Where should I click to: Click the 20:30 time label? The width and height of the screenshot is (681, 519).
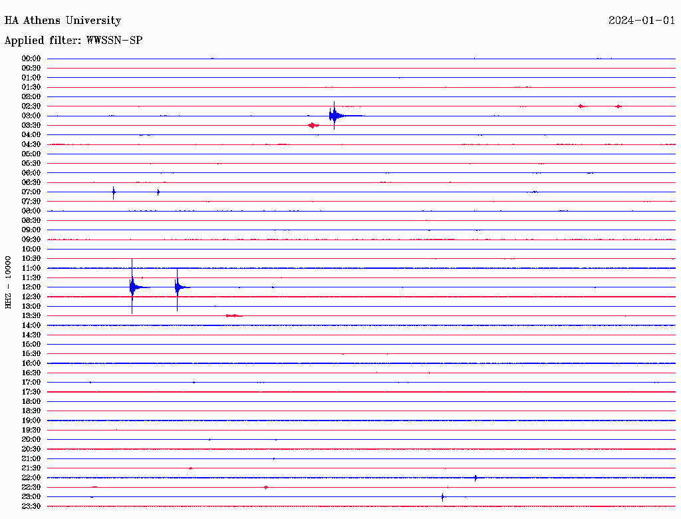31,449
